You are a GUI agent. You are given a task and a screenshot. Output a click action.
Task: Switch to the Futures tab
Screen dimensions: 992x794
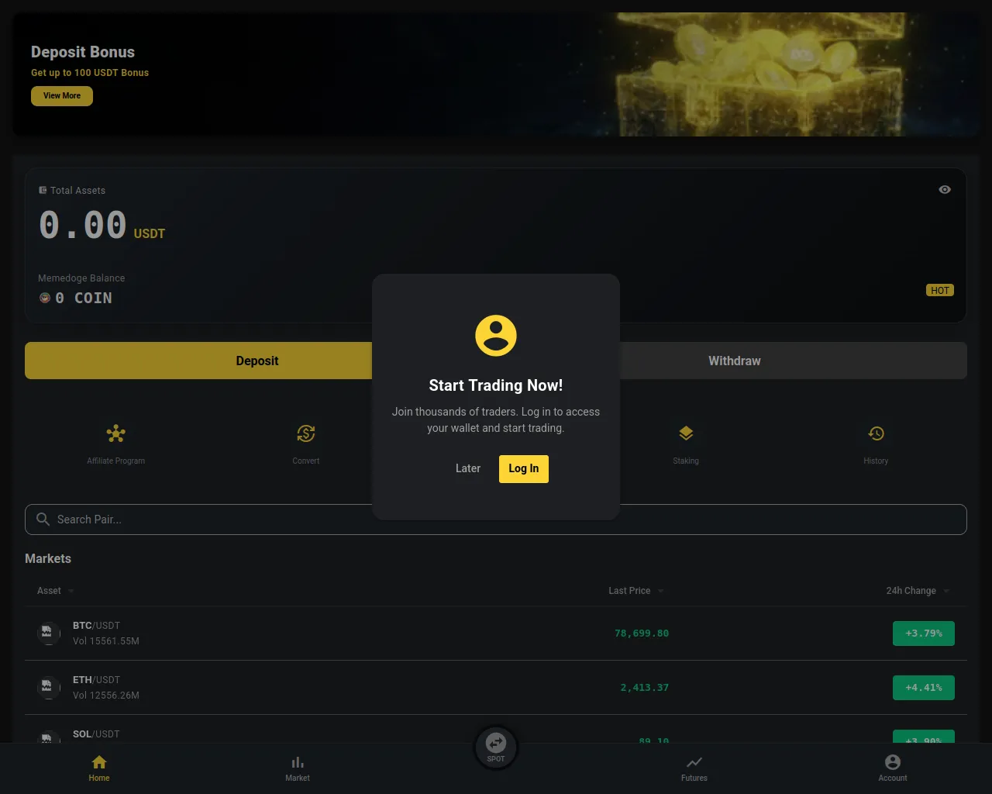click(x=694, y=768)
